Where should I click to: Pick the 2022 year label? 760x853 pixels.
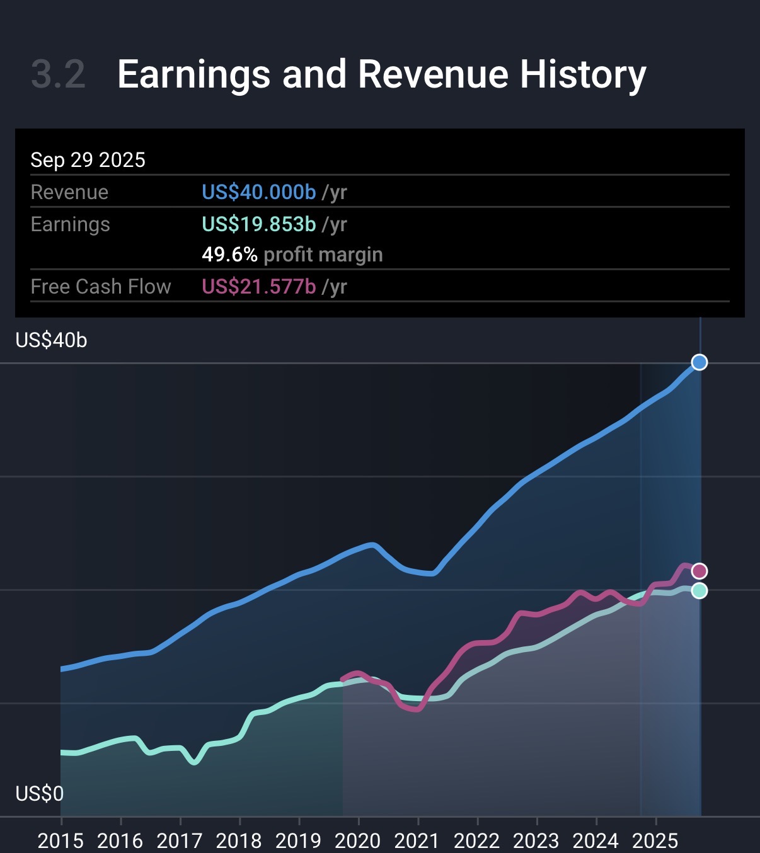[x=476, y=840]
